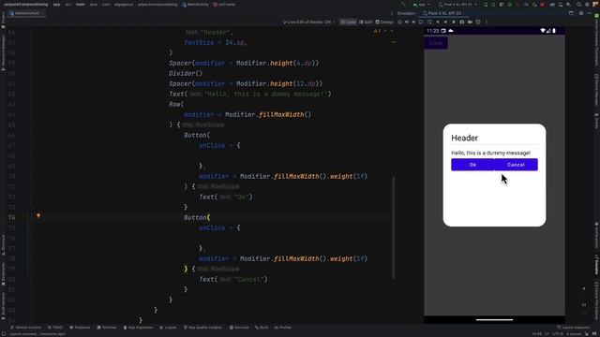This screenshot has width=600, height=337.
Task: Place cursor on Button( at line 74
Action: [x=197, y=217]
